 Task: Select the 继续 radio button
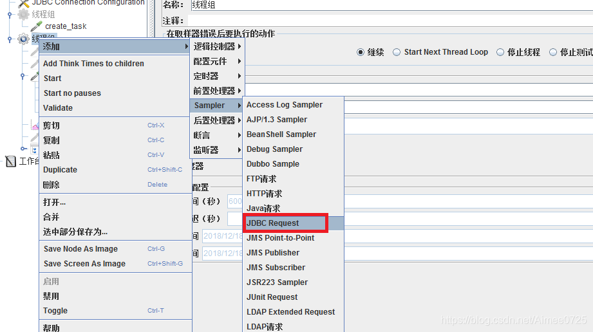361,52
